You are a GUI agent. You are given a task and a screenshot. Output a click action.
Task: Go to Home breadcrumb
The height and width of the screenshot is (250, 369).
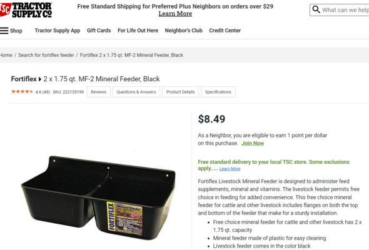click(6, 55)
